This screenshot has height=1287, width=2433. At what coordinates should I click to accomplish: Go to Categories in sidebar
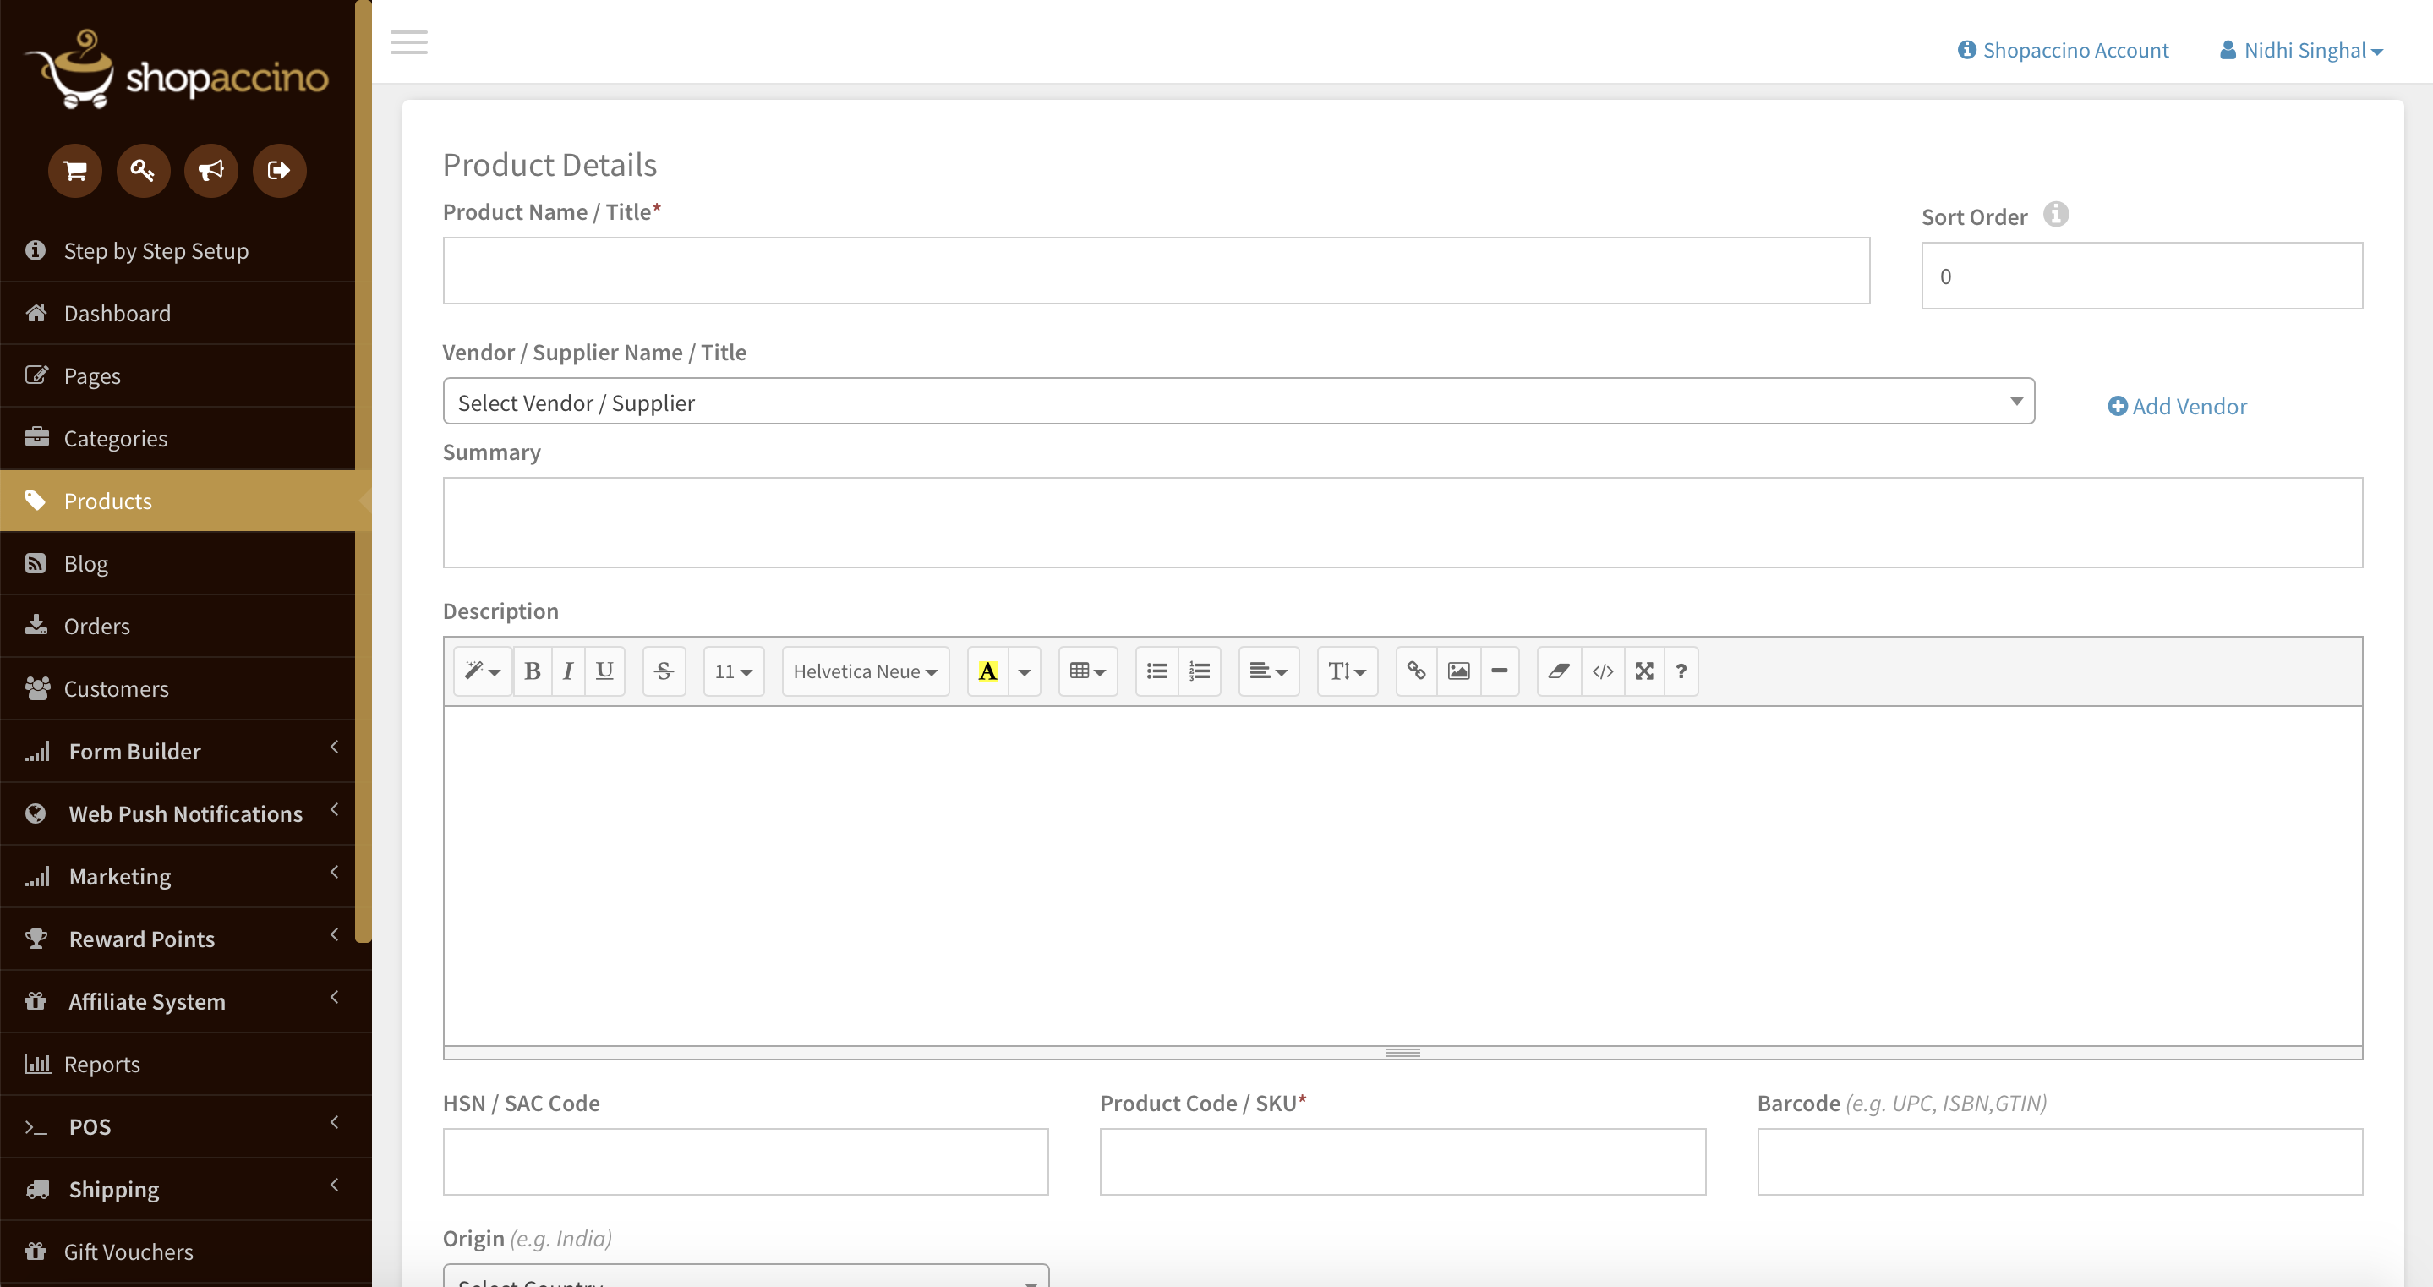[x=115, y=439]
